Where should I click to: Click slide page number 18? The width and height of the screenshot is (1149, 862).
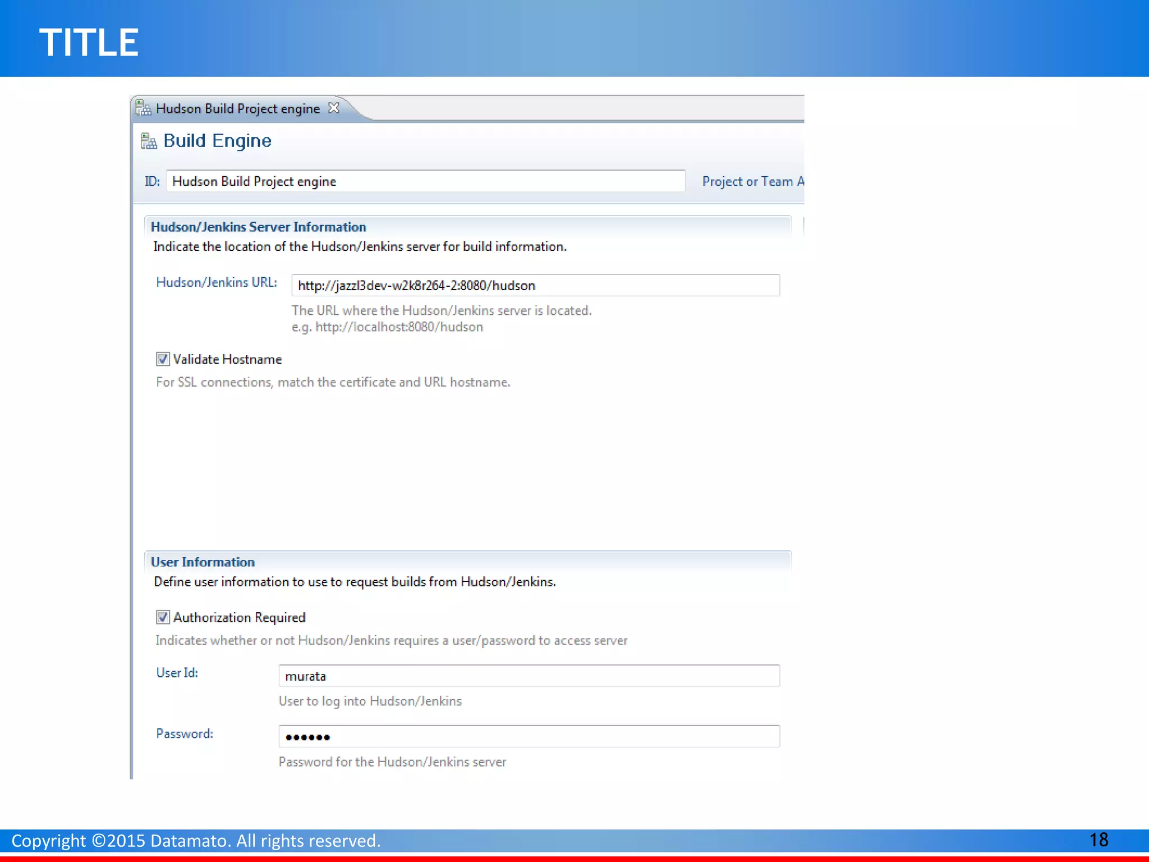1099,840
